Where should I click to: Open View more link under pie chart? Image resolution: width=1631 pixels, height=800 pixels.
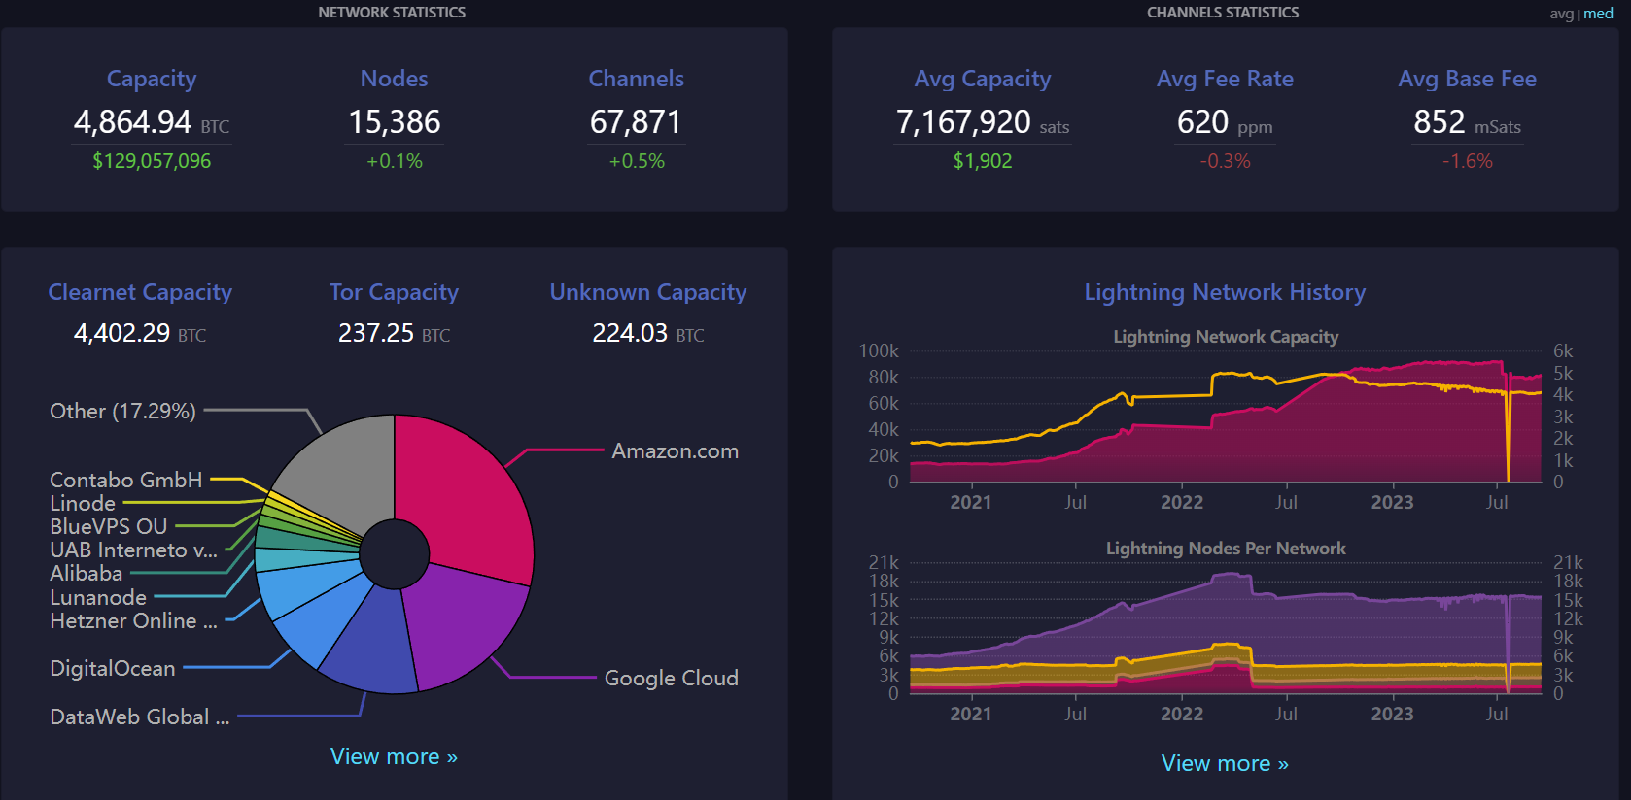tap(394, 756)
